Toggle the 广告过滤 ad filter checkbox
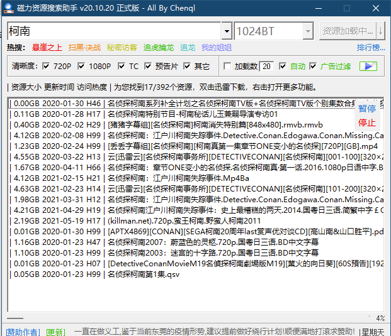Screen dimensions: 391x336 (x=313, y=66)
